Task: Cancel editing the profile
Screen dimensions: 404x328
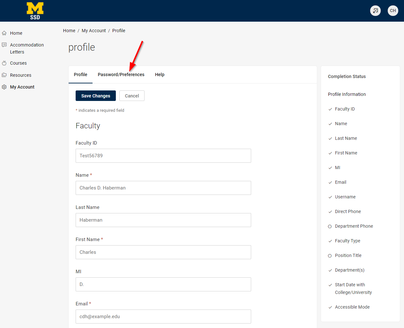Action: click(132, 96)
